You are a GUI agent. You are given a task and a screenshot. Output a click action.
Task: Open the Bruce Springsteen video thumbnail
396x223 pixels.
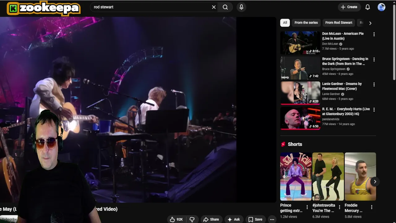(x=300, y=68)
